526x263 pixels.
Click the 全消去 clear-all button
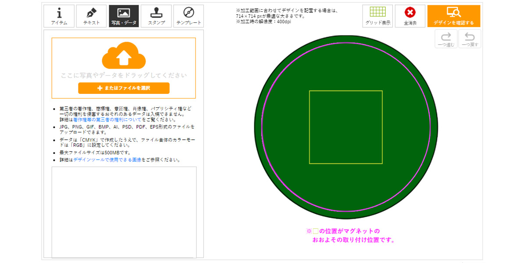(x=410, y=16)
